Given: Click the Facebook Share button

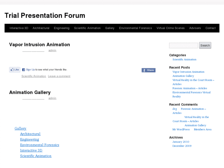Looking at the screenshot, I should pos(149,70).
